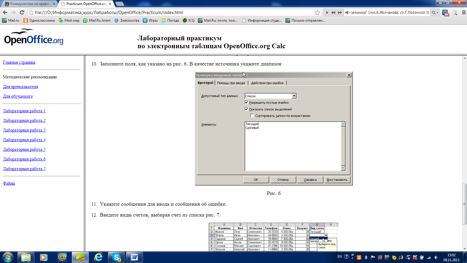Open Лабораторная работа 1 link
The height and width of the screenshot is (263, 467).
click(x=24, y=111)
